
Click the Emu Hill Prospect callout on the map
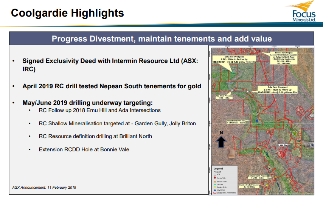[234, 59]
